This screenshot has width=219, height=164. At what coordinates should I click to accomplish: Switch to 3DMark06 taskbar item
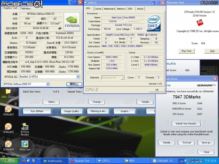(164, 161)
